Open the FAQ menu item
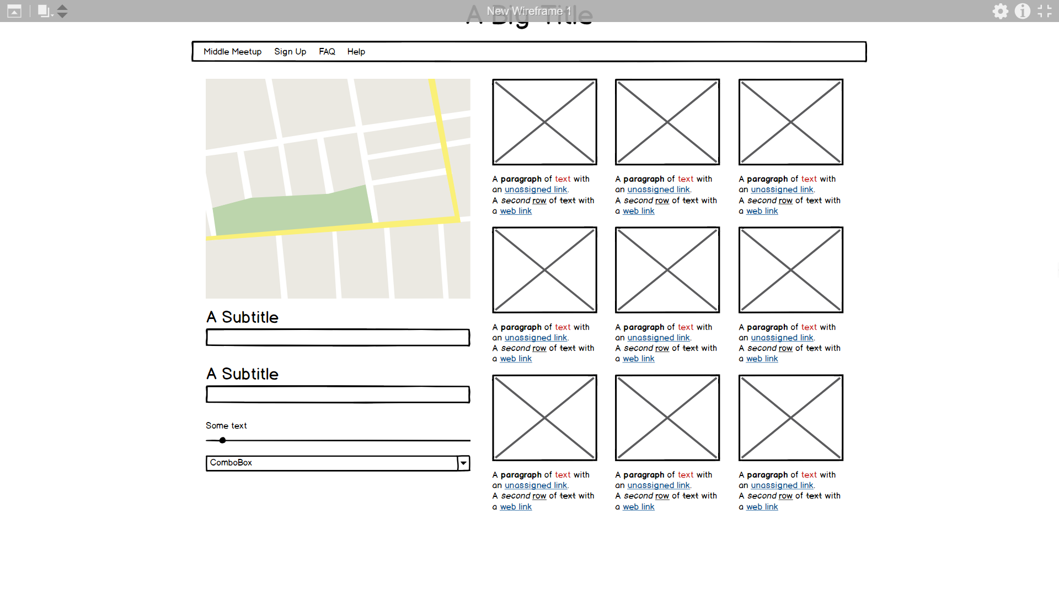Viewport: 1059px width, 595px height. pyautogui.click(x=327, y=52)
